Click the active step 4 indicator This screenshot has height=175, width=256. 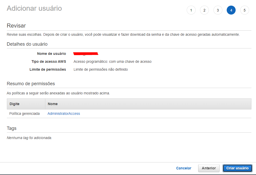pyautogui.click(x=231, y=10)
